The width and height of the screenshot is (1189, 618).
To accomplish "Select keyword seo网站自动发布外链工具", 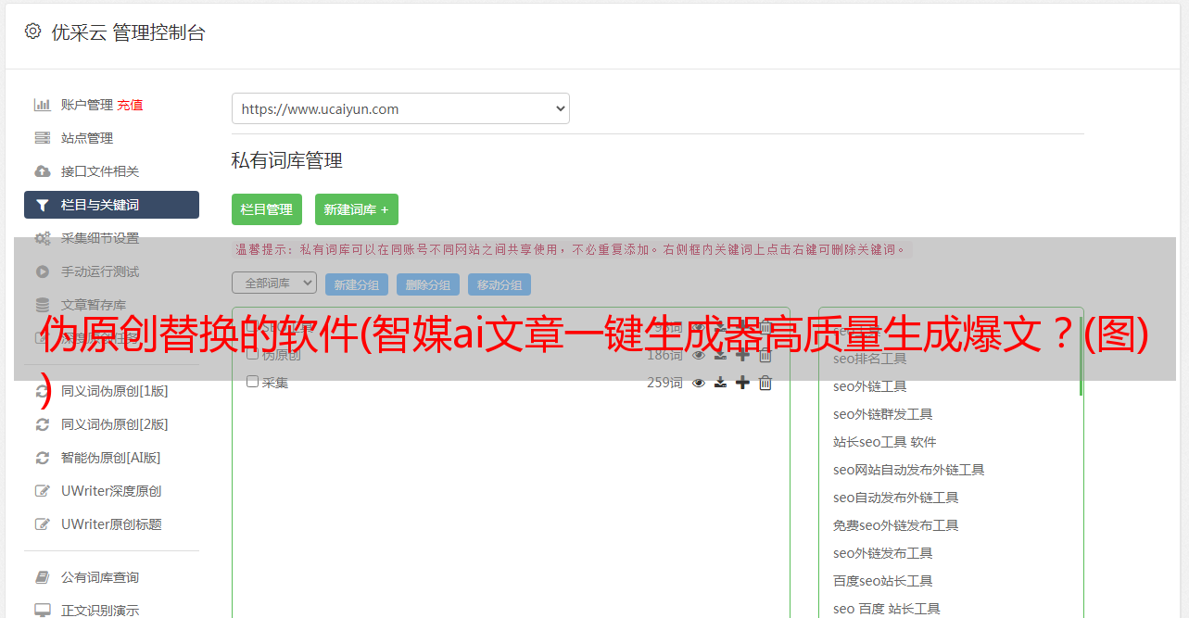I will 909,470.
